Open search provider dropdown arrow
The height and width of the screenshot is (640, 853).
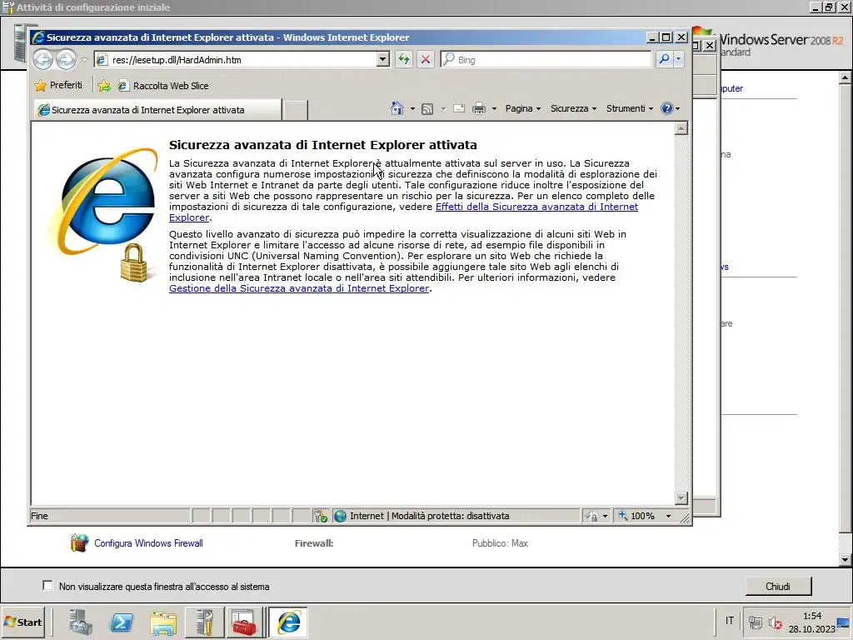(x=678, y=59)
